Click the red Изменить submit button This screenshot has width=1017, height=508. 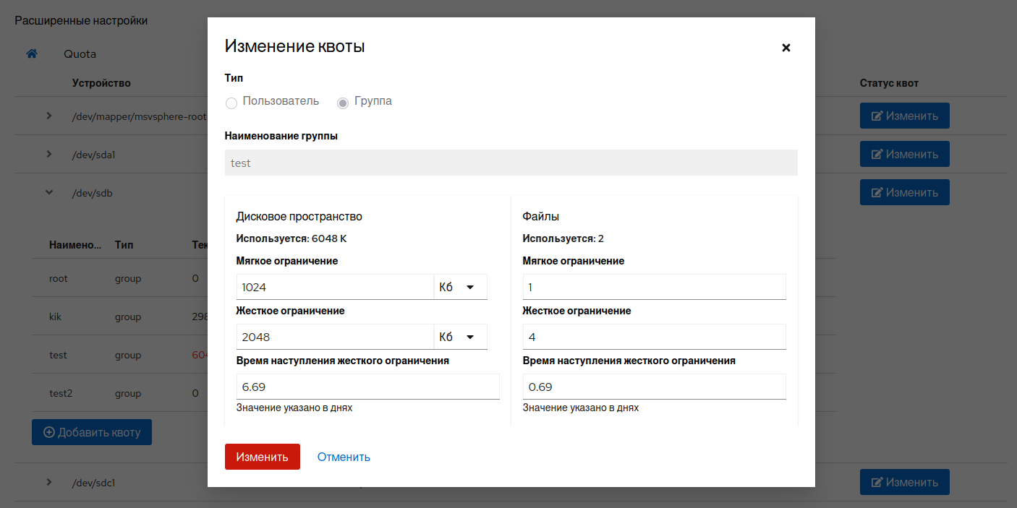click(262, 457)
